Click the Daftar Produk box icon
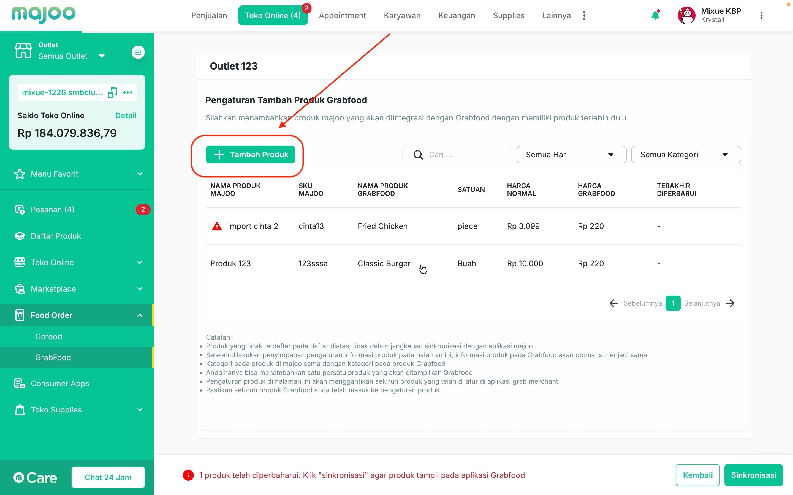 (20, 236)
